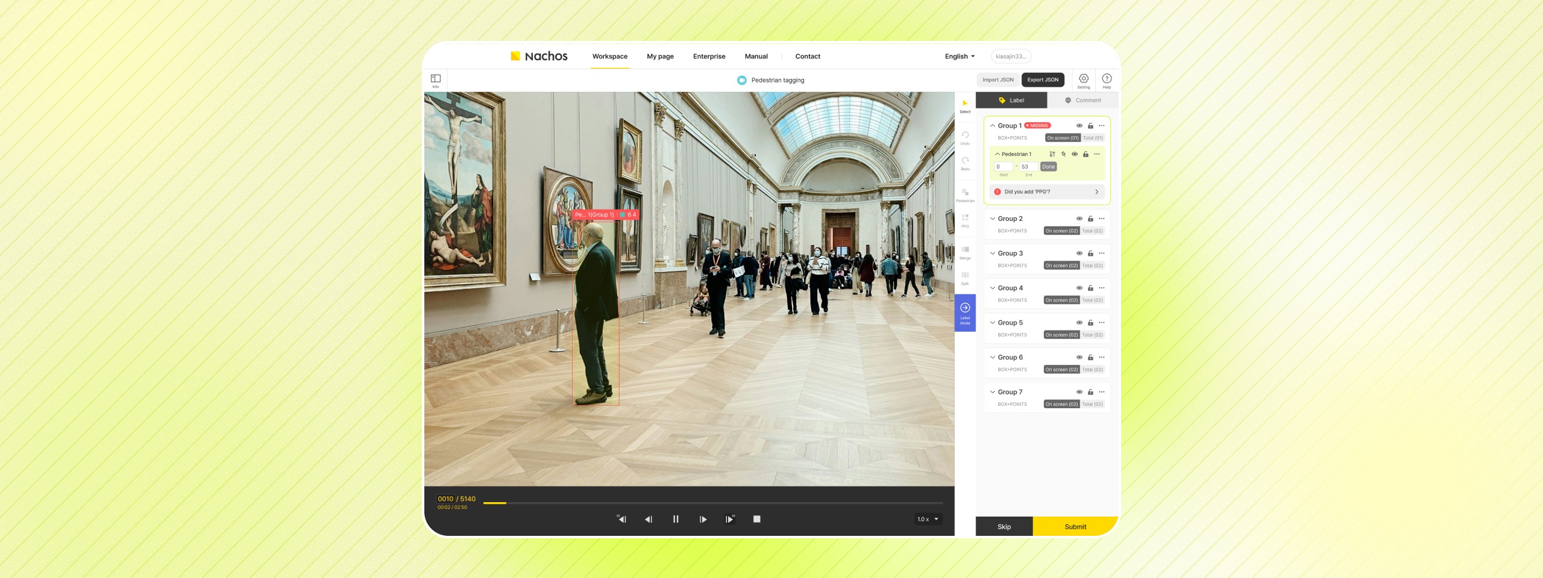Toggle visibility of Pedestrian 1
The width and height of the screenshot is (1543, 578).
pyautogui.click(x=1074, y=154)
